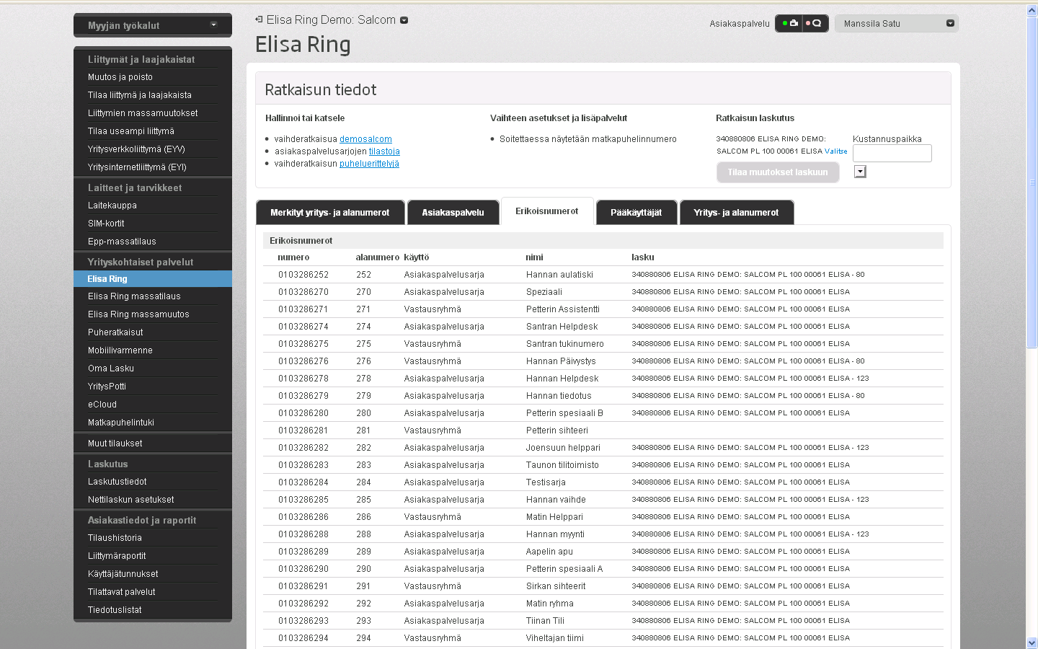Screen dimensions: 1038x649
Task: Click the Speziaali row name
Action: 544,292
